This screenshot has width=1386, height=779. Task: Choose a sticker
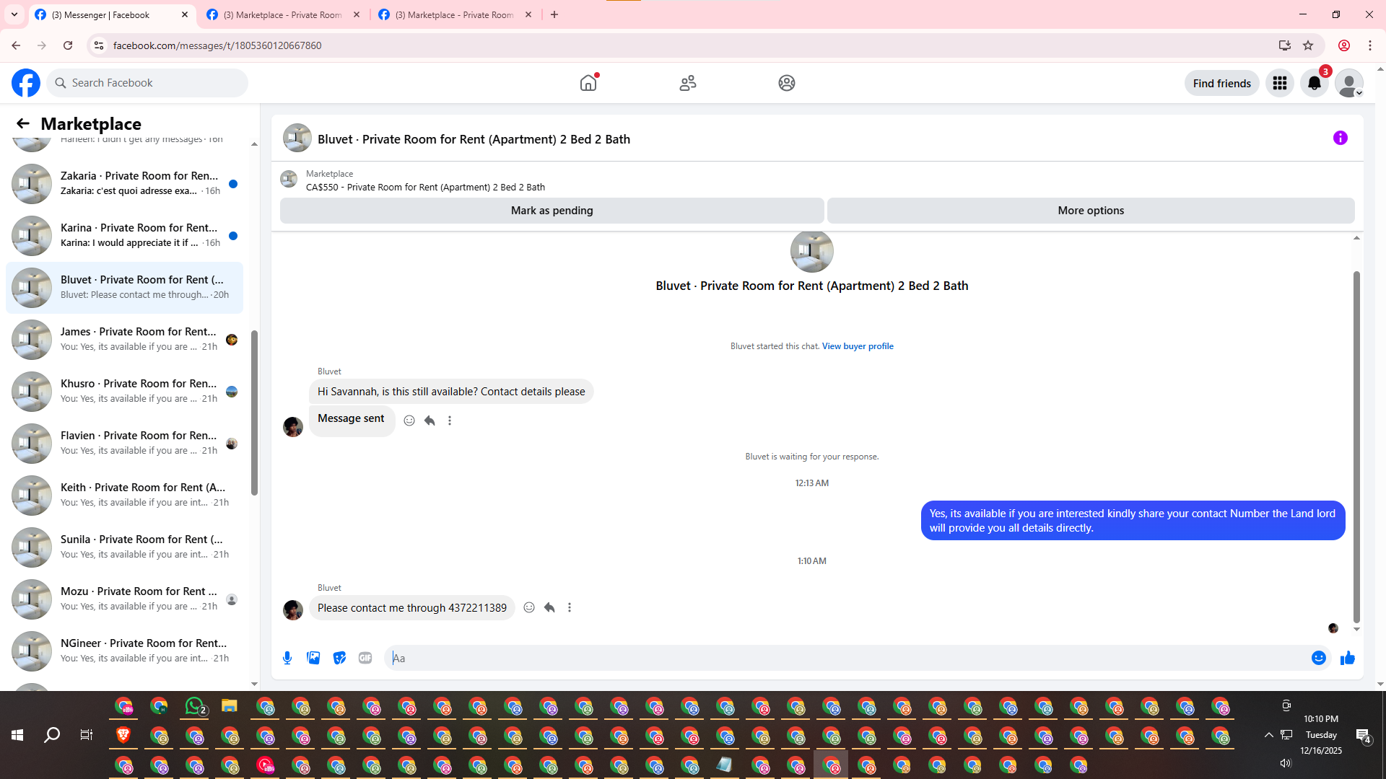pos(339,658)
